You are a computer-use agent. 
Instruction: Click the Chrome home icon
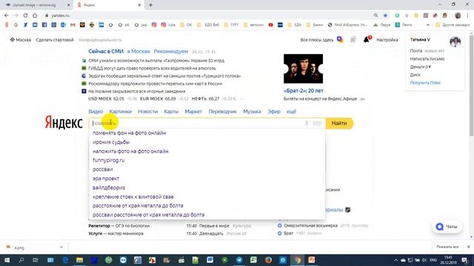coord(35,16)
